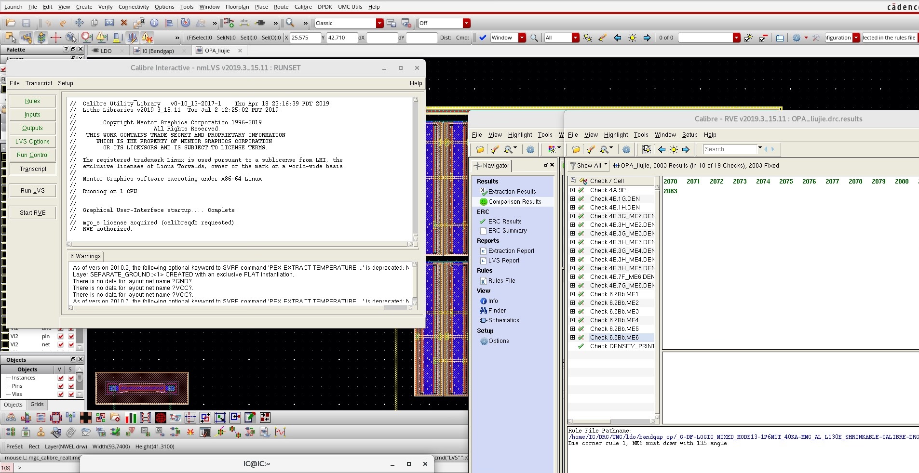
Task: Click the zoom magnifier icon in the main toolbar
Action: pyautogui.click(x=290, y=23)
